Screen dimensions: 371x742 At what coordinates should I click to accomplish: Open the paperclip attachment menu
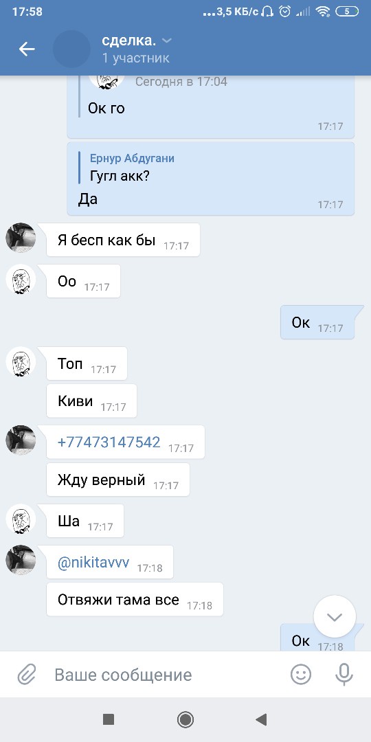[x=27, y=675]
